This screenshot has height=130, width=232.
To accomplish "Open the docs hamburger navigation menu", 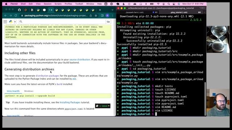I will pyautogui.click(x=5, y=22).
